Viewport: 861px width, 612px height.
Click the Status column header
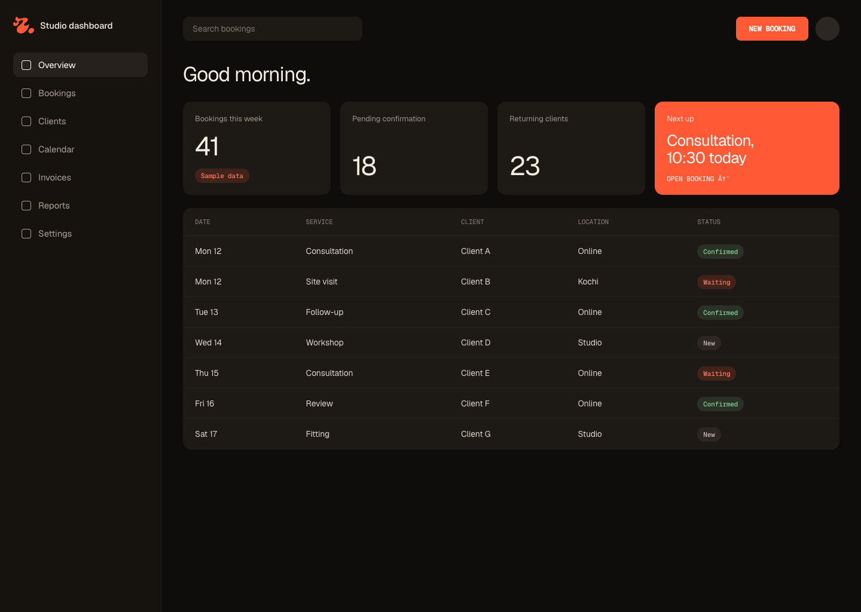coord(709,222)
